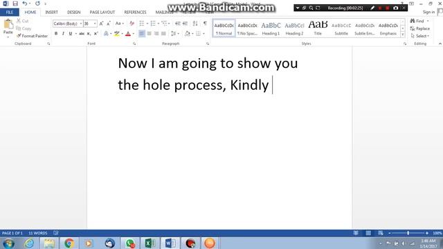
Task: Apply the text highlight color
Action: point(116,34)
